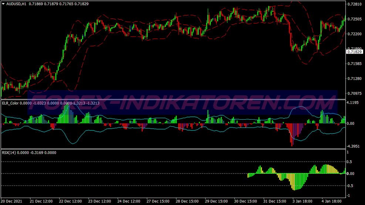
Task: Click price scale label 0.70975
Action: 355,93
